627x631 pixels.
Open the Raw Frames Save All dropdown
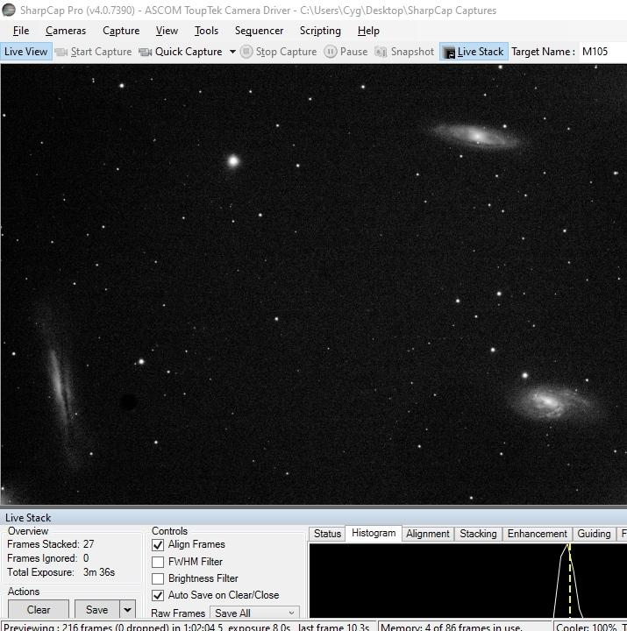pyautogui.click(x=254, y=613)
